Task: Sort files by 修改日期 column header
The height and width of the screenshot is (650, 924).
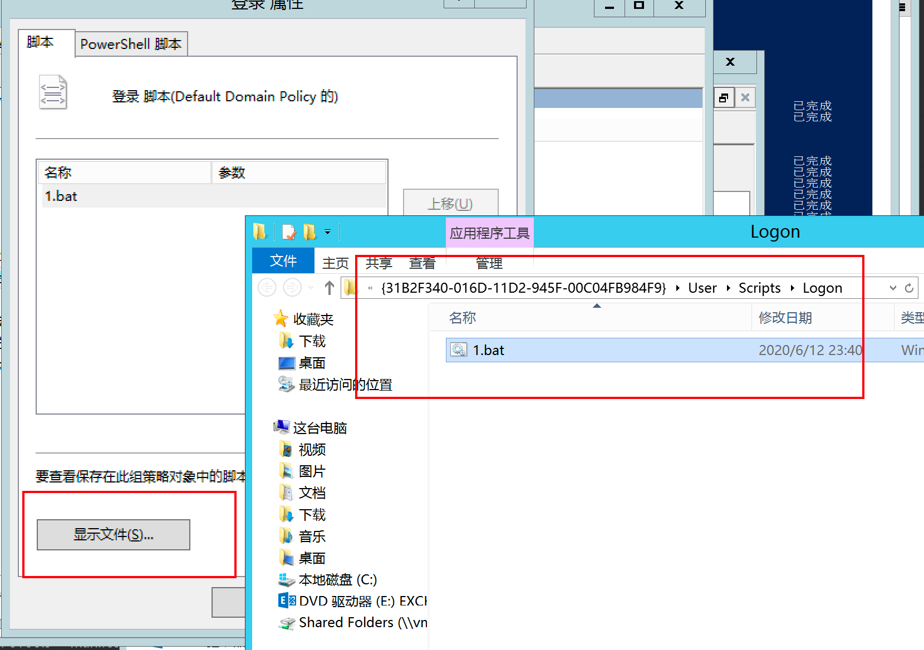Action: coord(785,318)
